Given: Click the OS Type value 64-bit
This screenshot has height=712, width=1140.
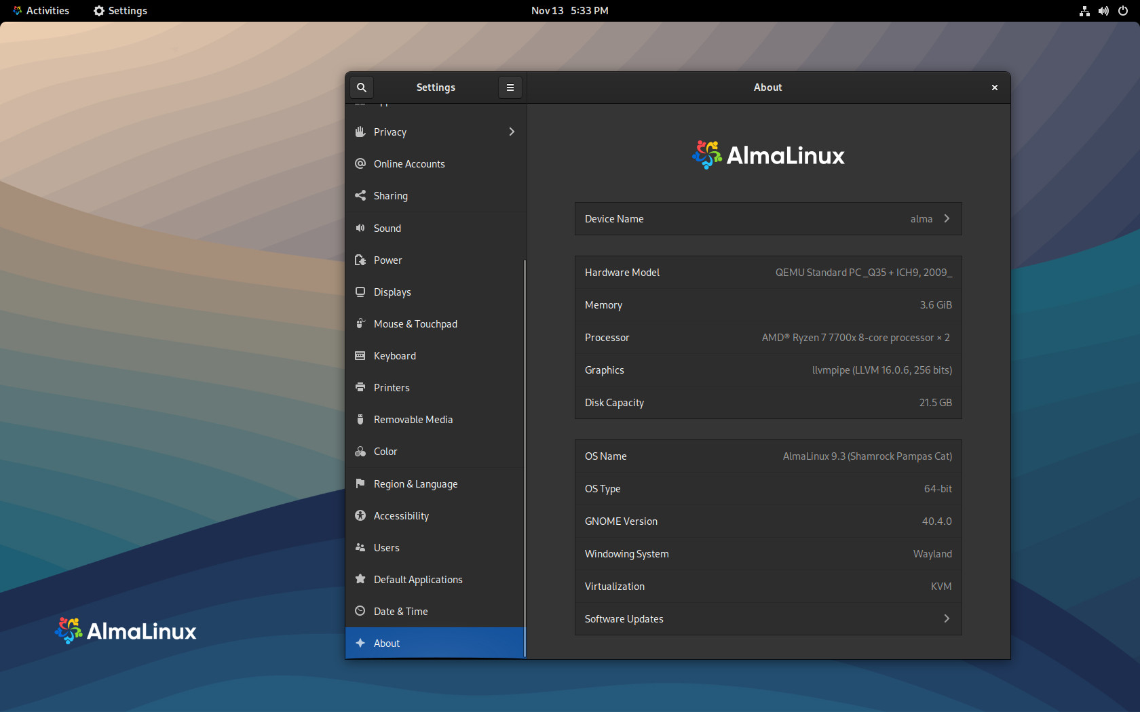Looking at the screenshot, I should point(938,489).
